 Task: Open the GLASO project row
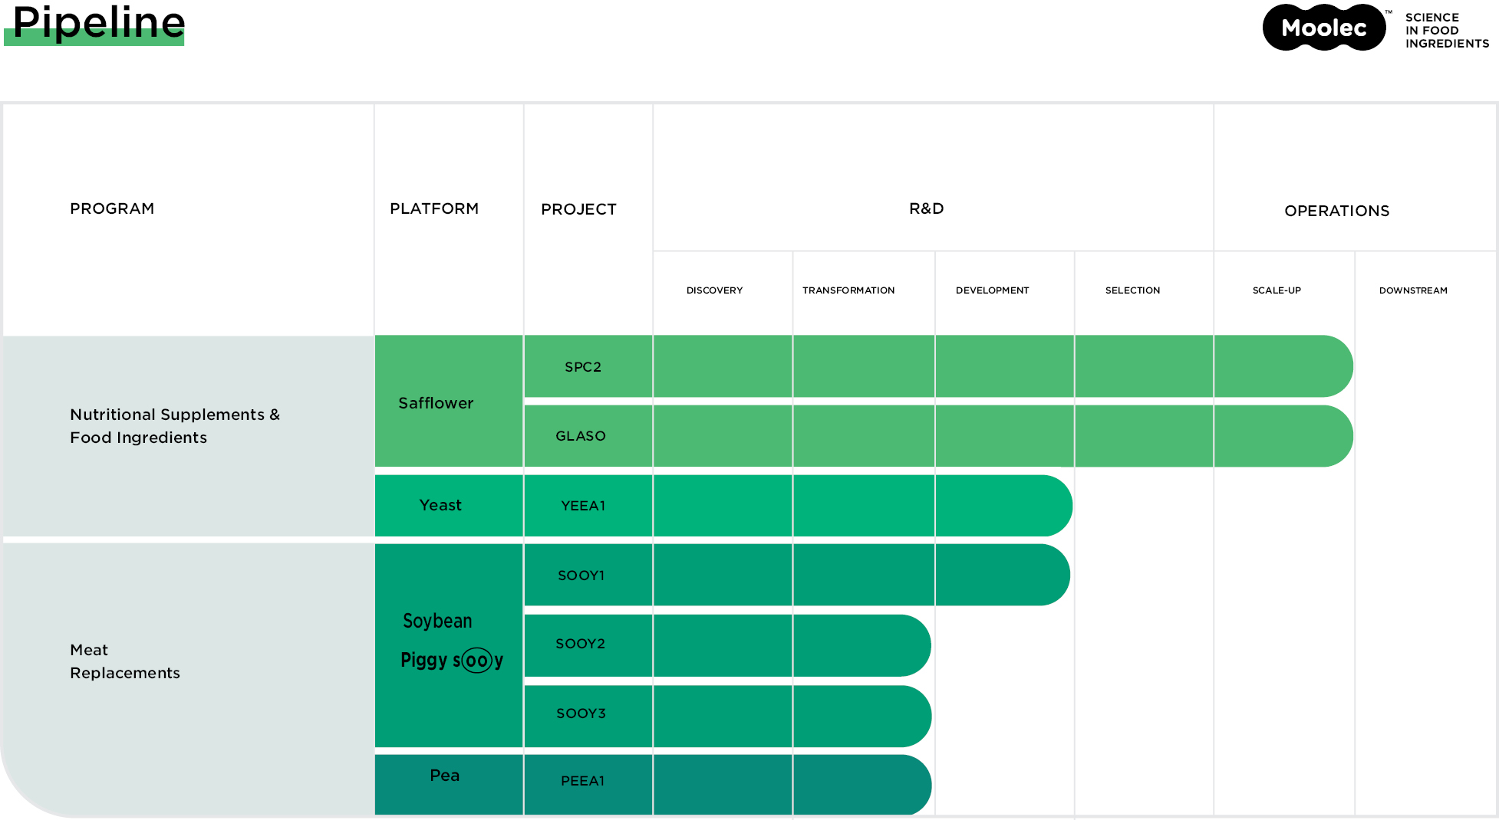tap(581, 436)
